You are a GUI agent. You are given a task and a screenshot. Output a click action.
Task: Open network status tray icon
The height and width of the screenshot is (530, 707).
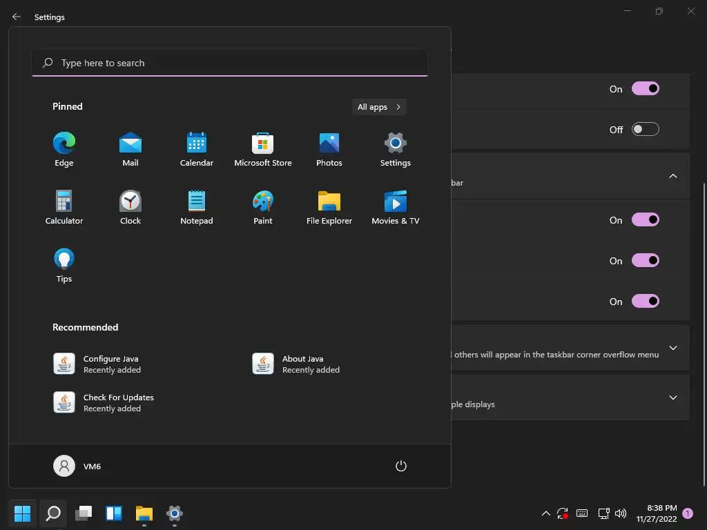603,513
